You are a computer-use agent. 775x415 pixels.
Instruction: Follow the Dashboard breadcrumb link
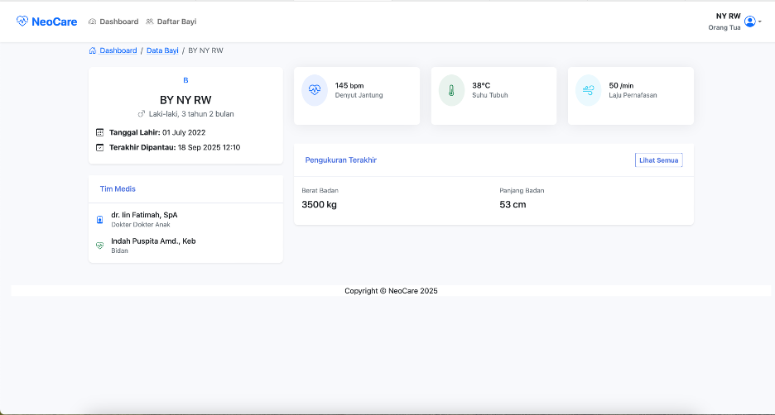tap(118, 50)
